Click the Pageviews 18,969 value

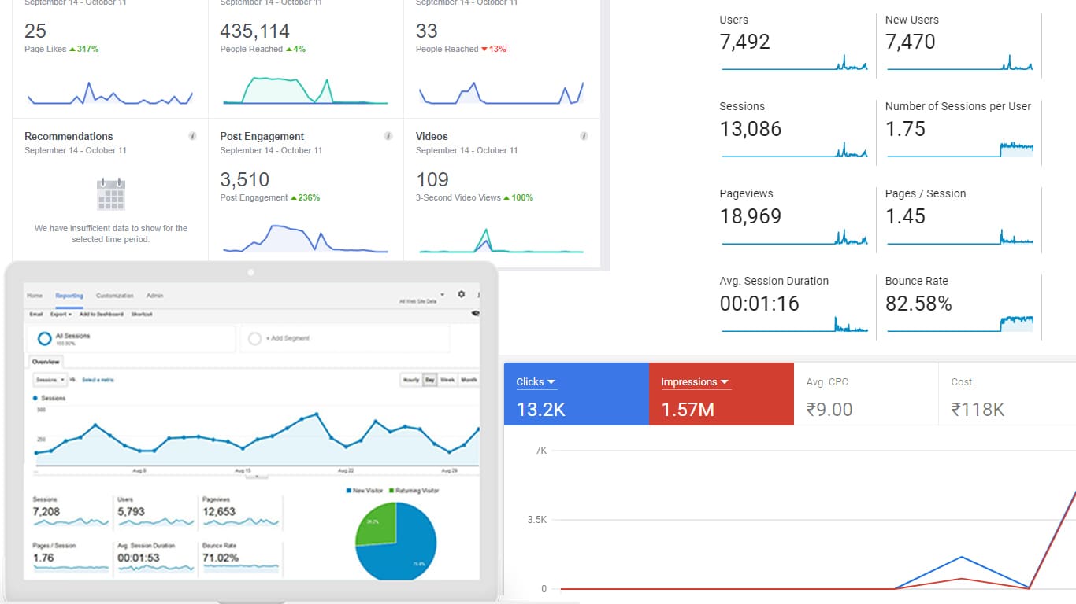click(x=750, y=216)
